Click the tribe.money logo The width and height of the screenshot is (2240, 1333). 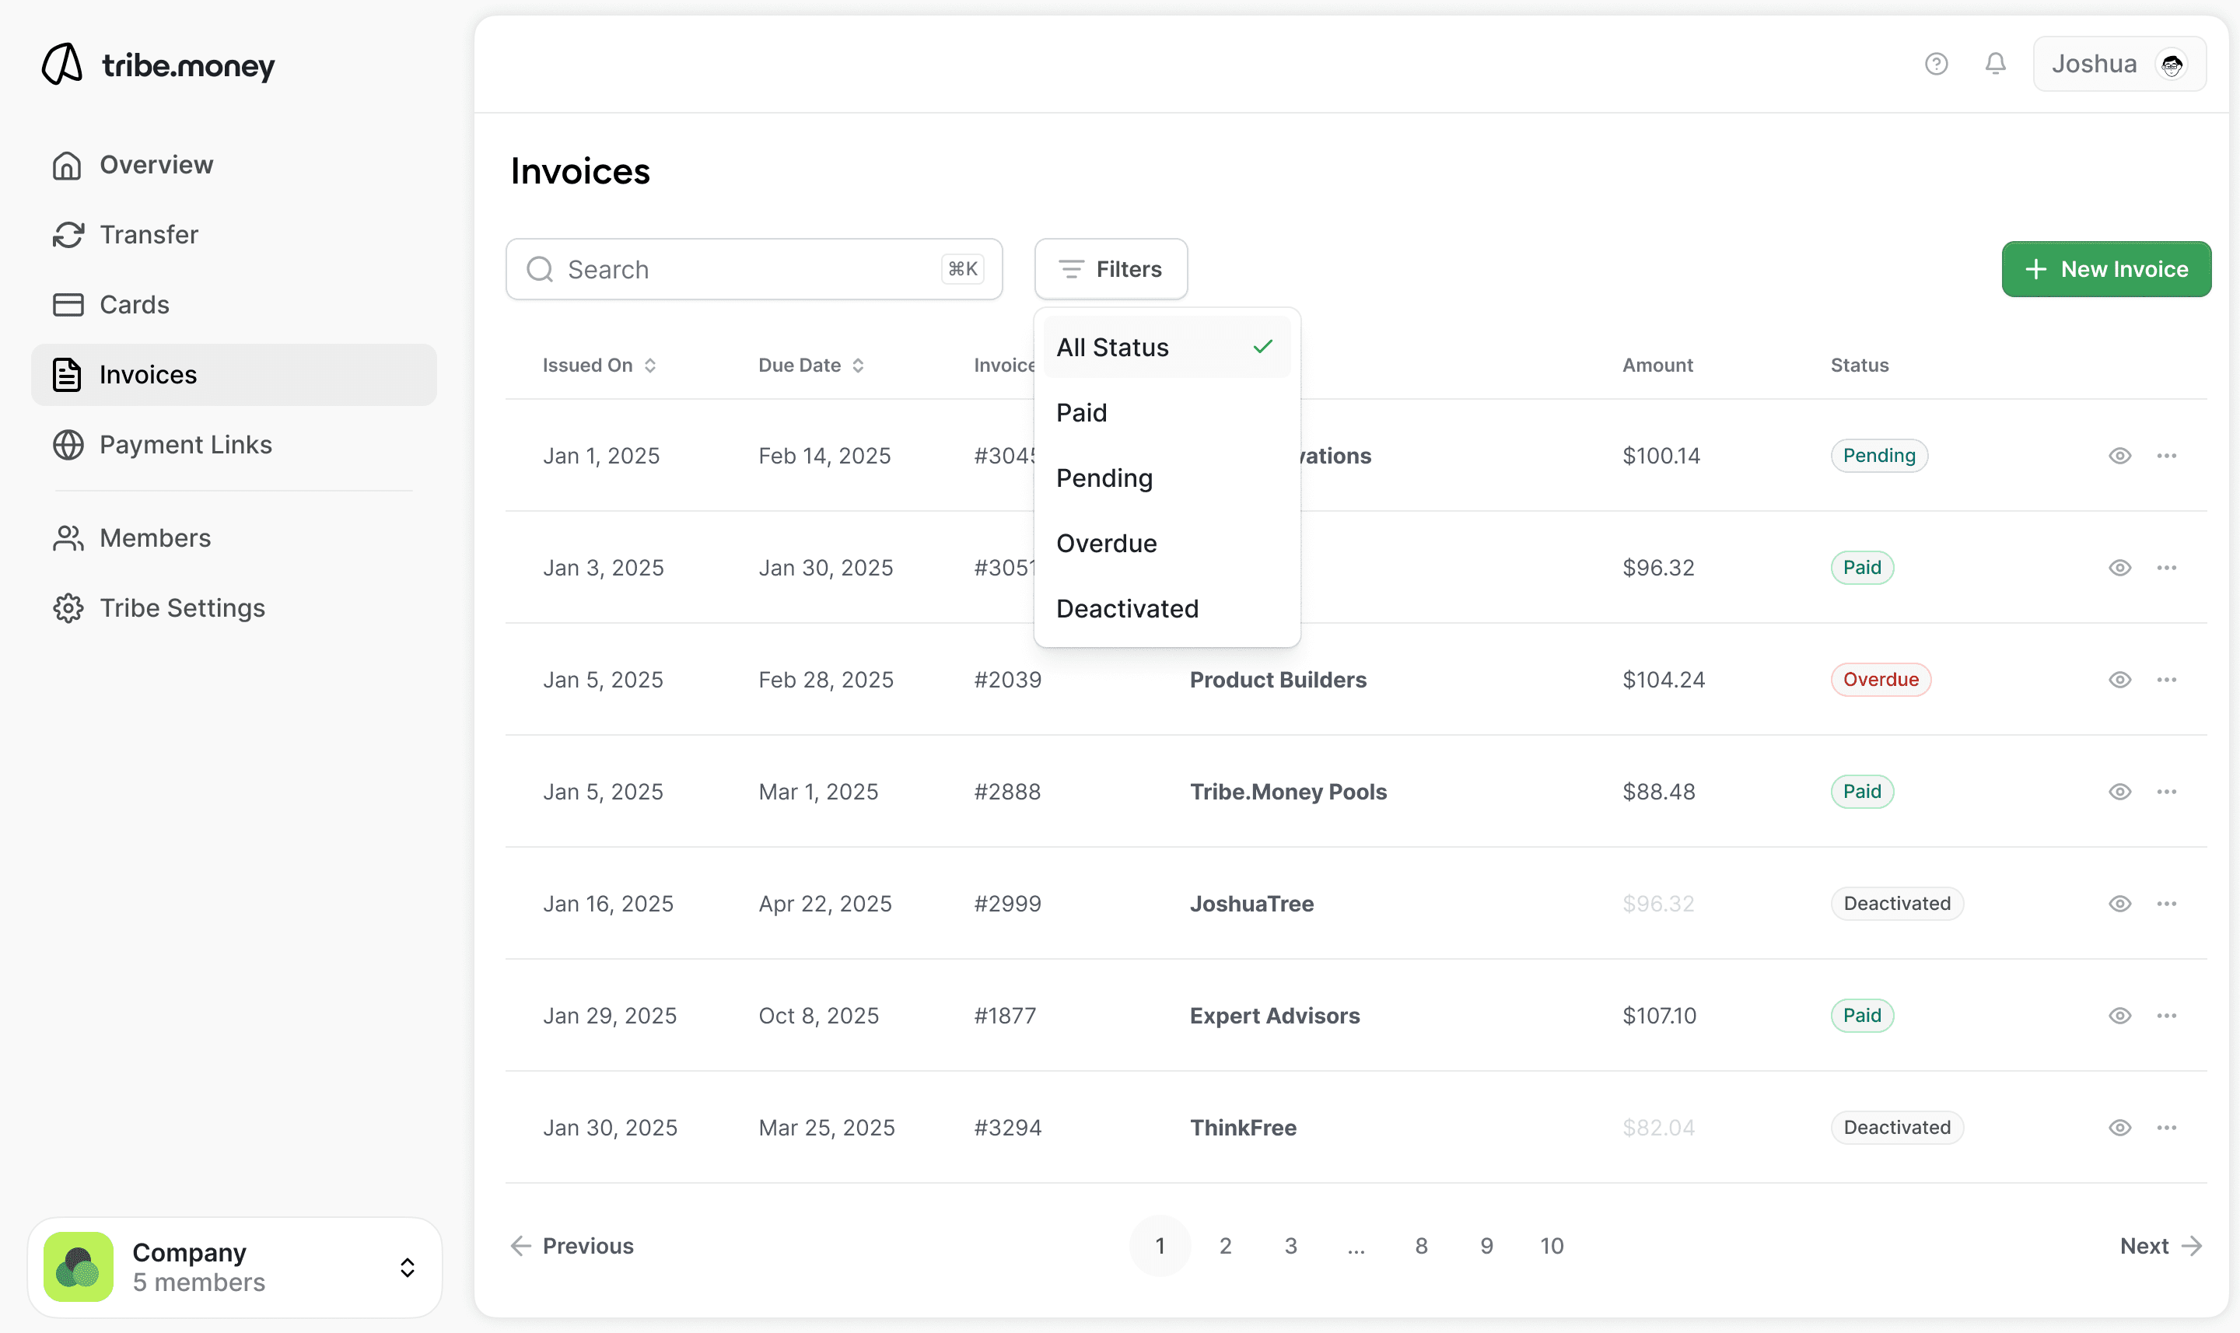coord(158,65)
